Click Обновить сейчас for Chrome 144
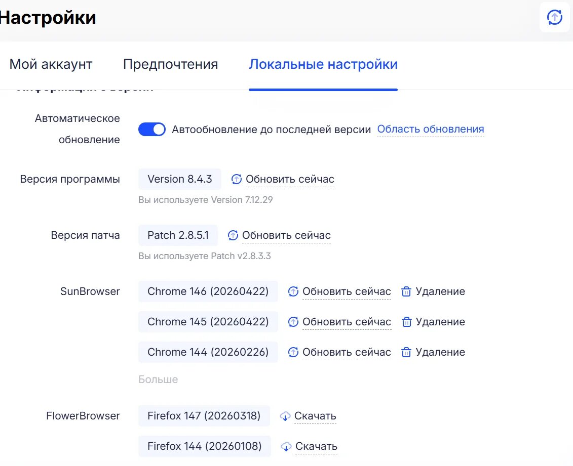The height and width of the screenshot is (466, 573). [347, 352]
